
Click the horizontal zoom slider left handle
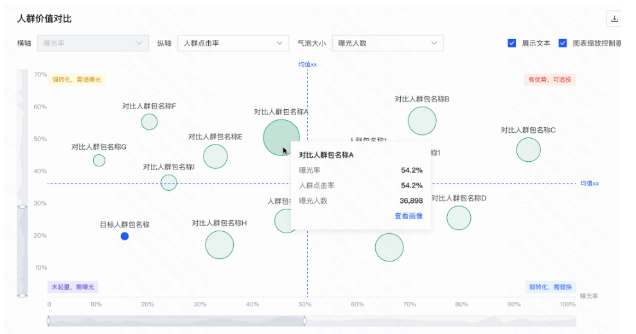49,321
